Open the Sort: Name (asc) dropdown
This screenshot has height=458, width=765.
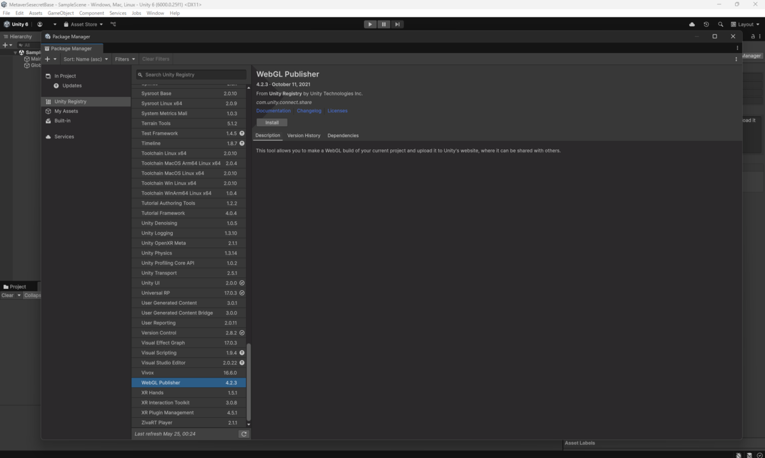[85, 59]
